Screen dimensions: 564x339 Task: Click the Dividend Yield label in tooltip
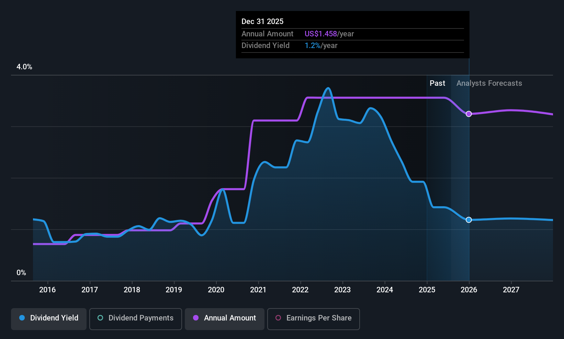click(266, 46)
